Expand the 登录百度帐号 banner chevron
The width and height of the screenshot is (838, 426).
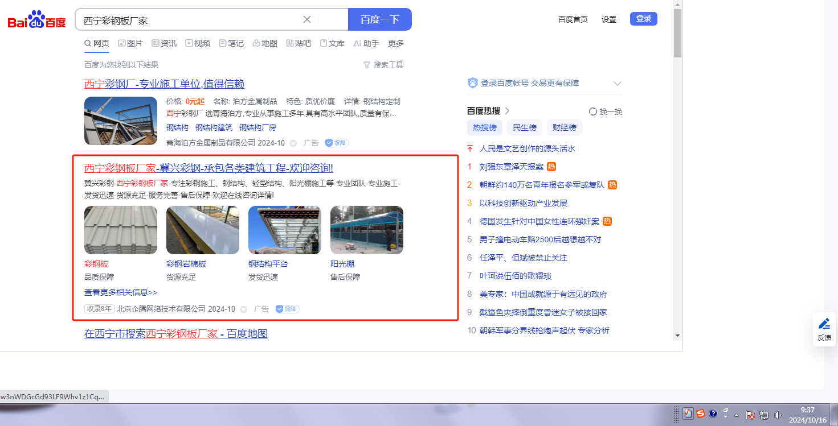click(617, 83)
